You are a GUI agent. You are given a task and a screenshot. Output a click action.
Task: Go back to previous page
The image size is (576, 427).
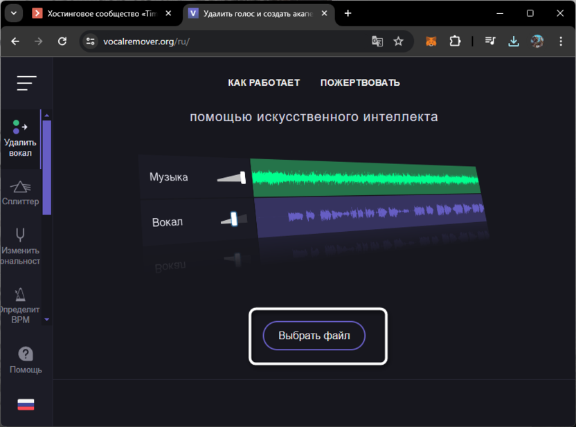(15, 41)
